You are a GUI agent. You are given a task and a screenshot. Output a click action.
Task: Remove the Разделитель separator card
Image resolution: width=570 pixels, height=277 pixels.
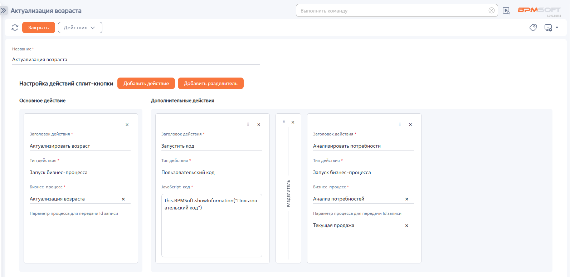coord(293,122)
